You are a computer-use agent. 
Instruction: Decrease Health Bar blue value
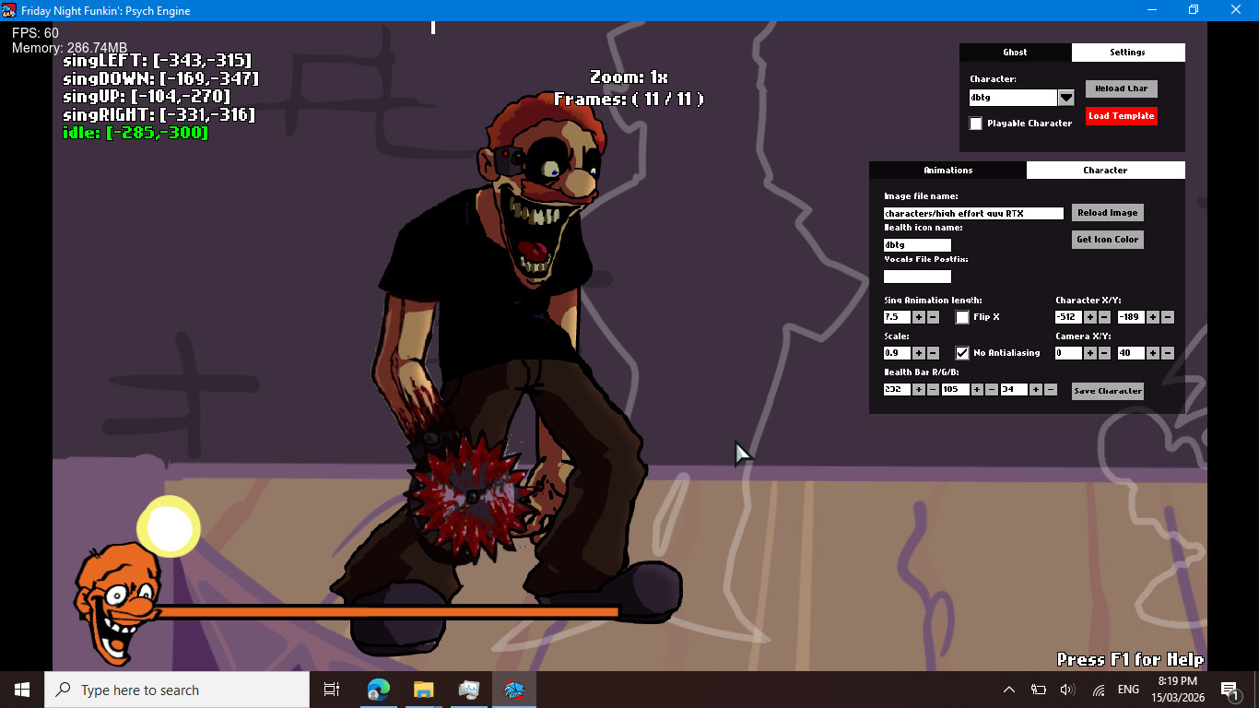[x=1051, y=390]
